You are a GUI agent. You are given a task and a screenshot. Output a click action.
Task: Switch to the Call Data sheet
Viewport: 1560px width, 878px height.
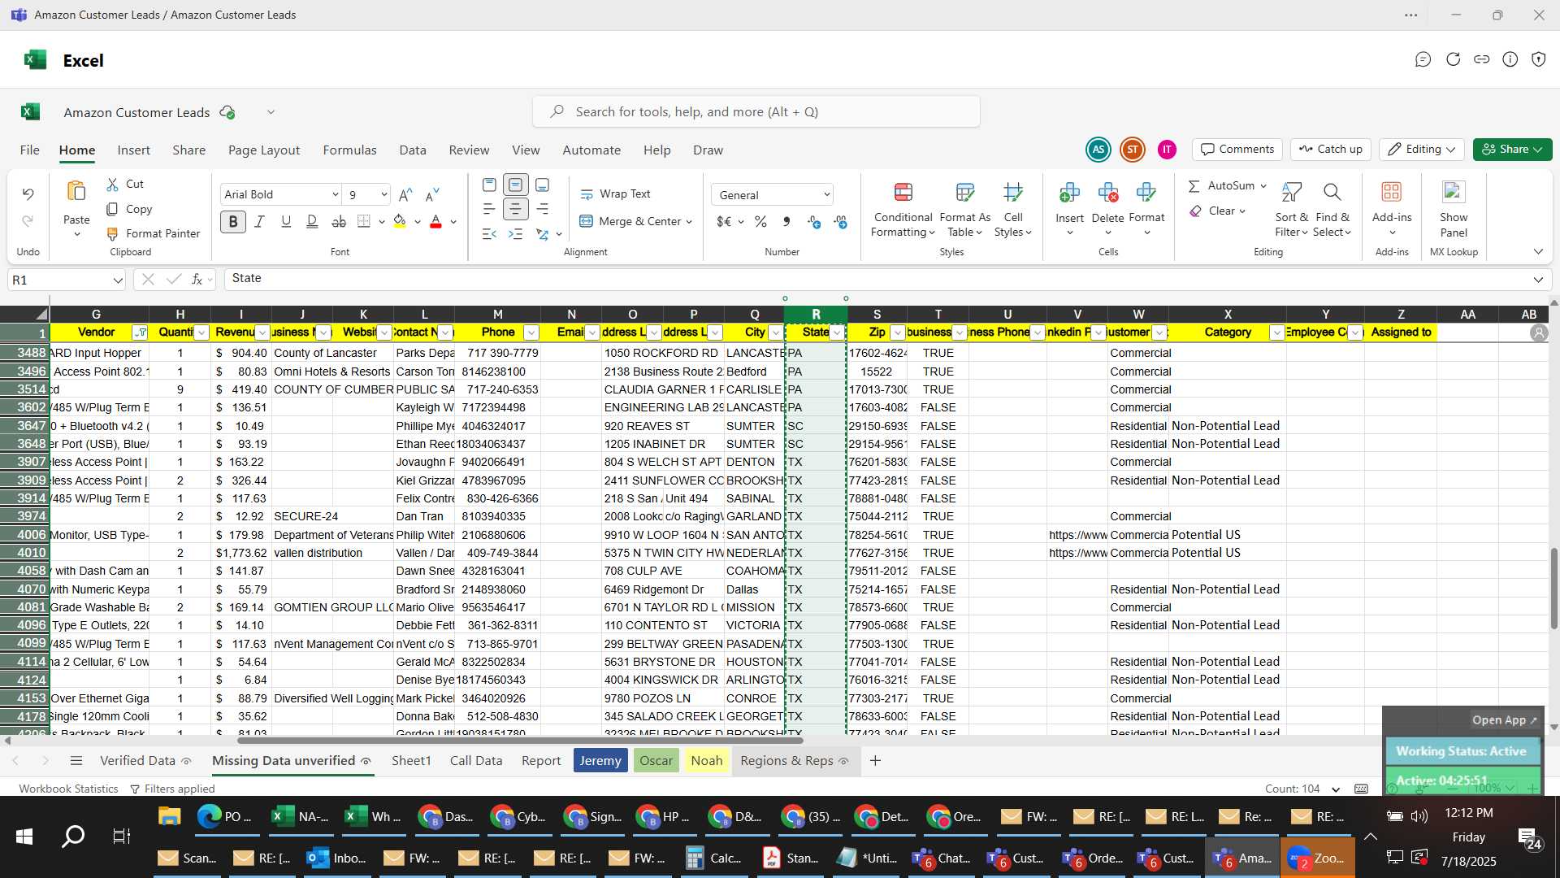[x=476, y=760]
